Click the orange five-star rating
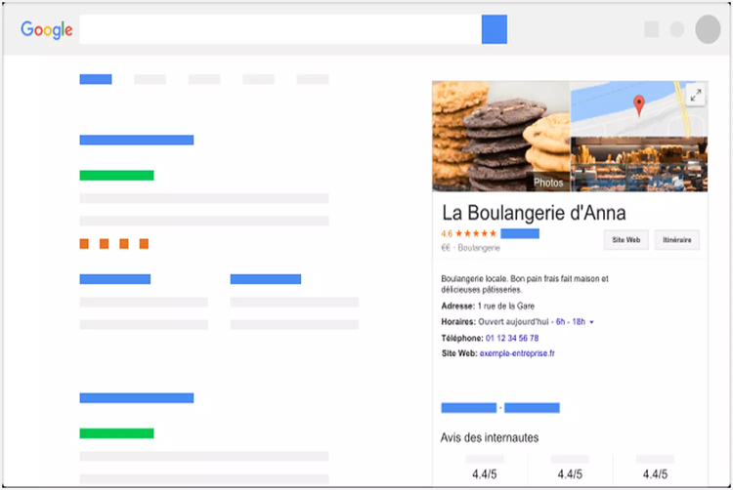The image size is (733, 490). point(476,234)
